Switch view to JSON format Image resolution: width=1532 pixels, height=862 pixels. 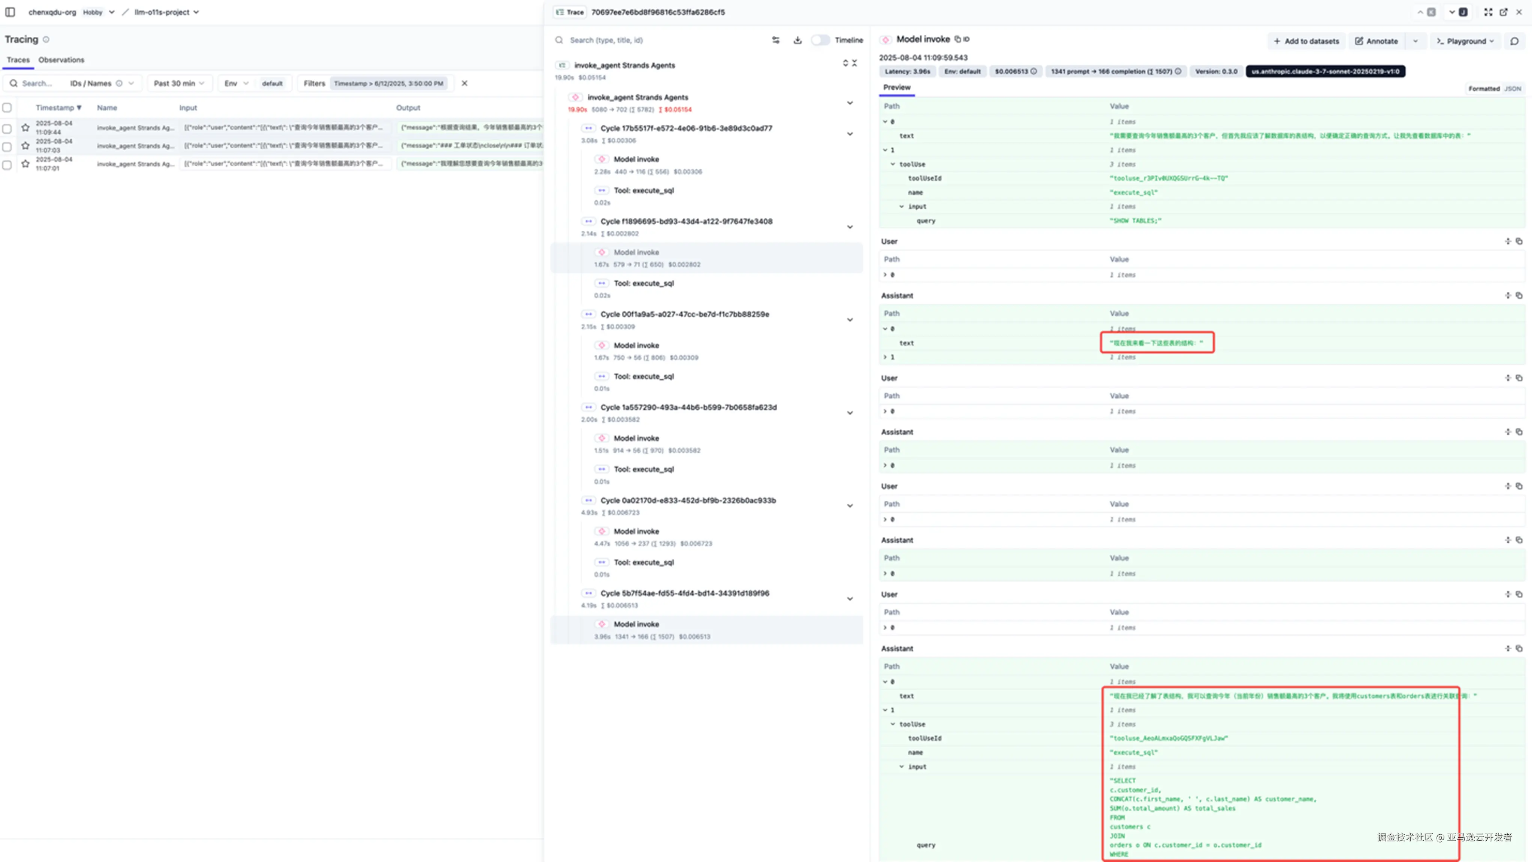click(1513, 89)
